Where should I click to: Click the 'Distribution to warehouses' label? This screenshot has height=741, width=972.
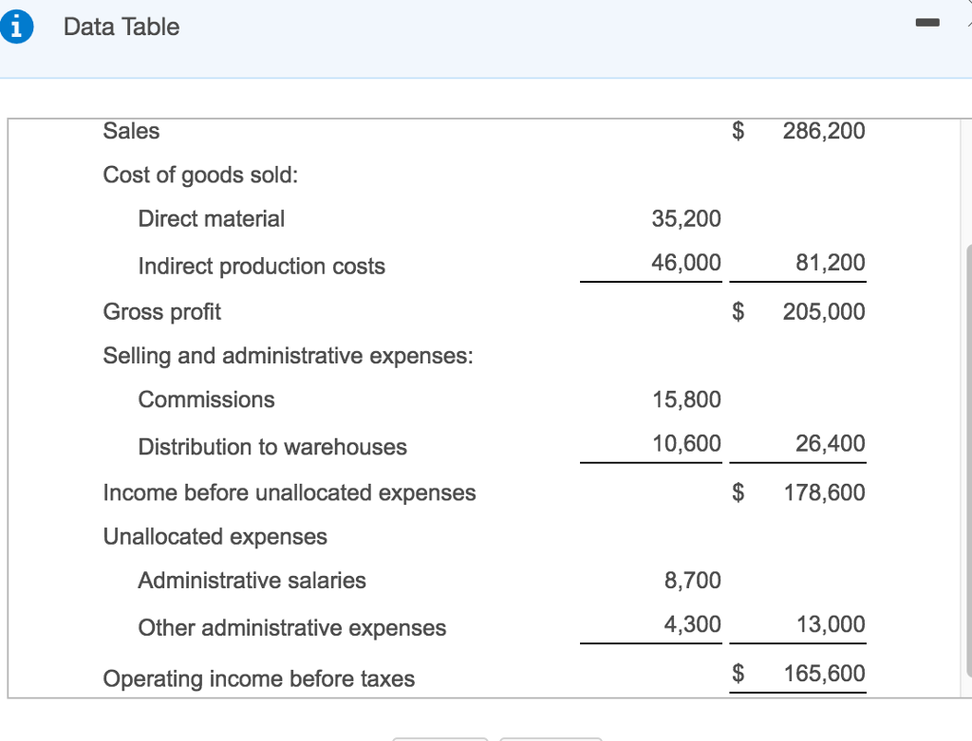point(272,447)
